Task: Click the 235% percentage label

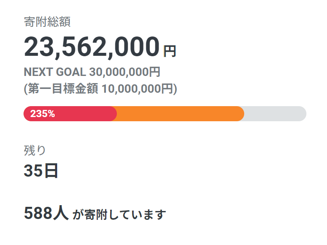Action: click(42, 114)
